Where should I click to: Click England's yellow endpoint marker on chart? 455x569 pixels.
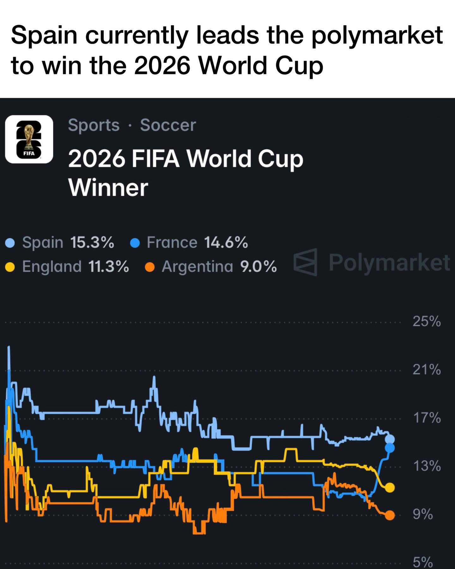point(390,488)
